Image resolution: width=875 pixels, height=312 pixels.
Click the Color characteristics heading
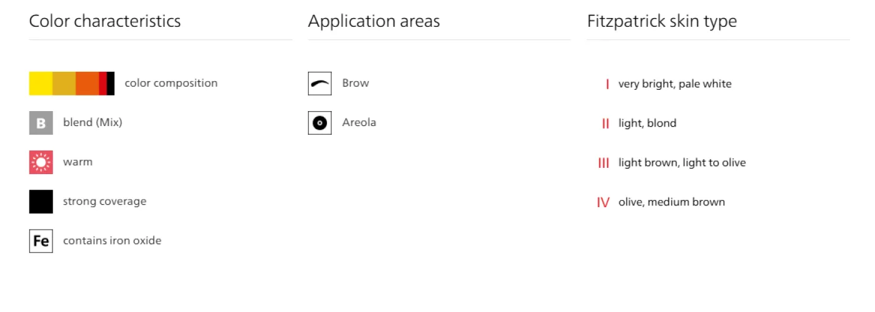coord(105,21)
